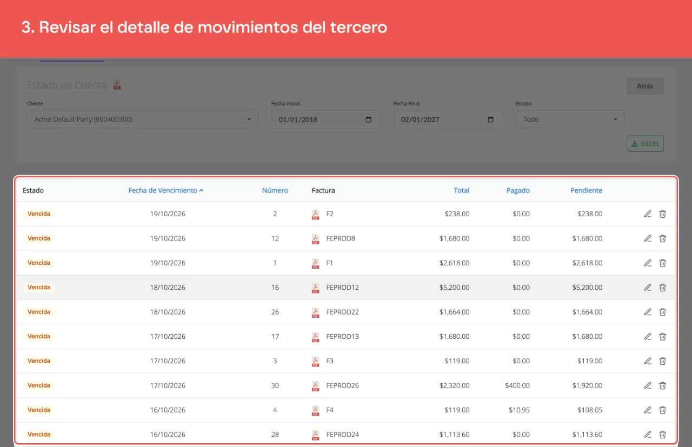Open the PDF icon for invoice FEPROD26

315,385
